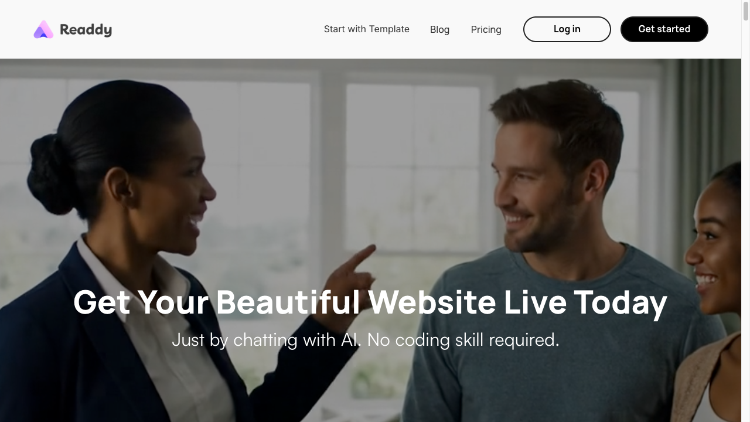Go to the Blog page

[439, 29]
